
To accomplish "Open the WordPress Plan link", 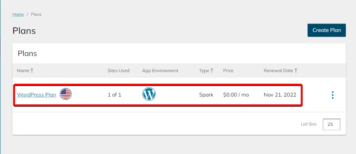I will [x=36, y=95].
